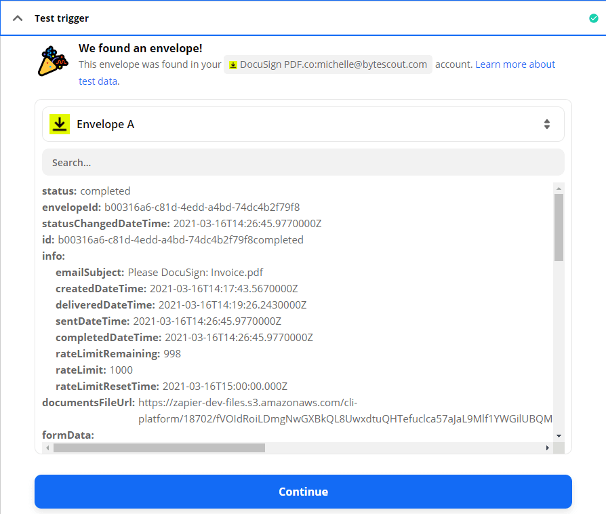
Task: Open the Learn more about test data link
Action: coord(514,64)
